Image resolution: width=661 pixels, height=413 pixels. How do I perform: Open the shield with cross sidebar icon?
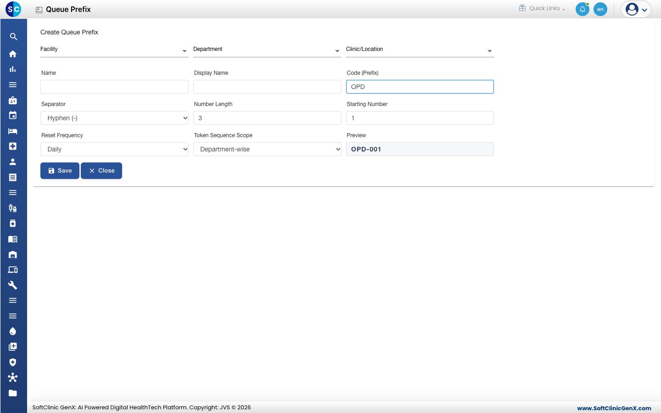pos(13,362)
